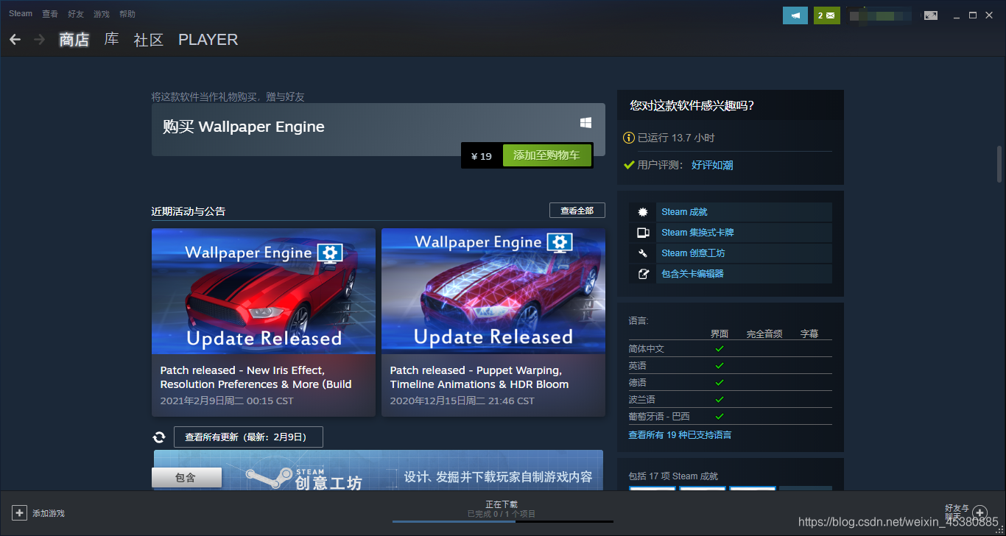Click the page vertical scrollbar thumb
The height and width of the screenshot is (536, 1006).
tap(999, 163)
